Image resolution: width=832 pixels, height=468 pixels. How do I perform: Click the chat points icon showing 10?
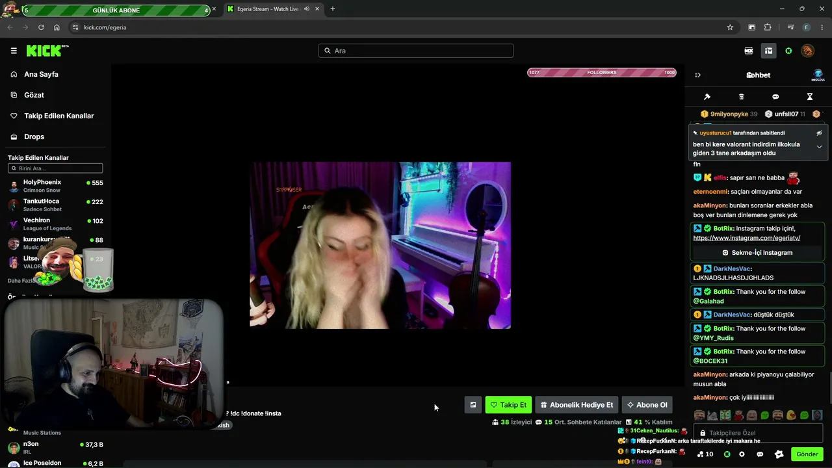tap(705, 454)
